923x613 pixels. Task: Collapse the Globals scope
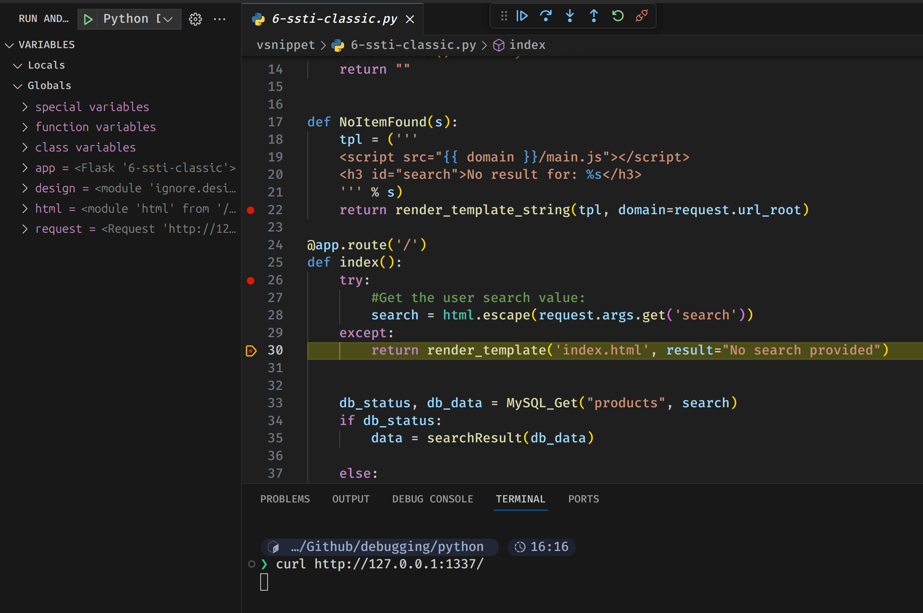(18, 86)
